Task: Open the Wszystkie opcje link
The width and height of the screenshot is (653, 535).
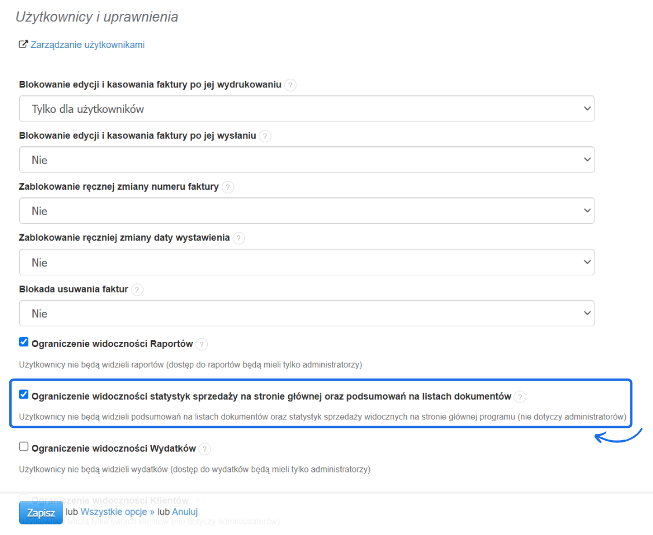Action: pyautogui.click(x=118, y=512)
